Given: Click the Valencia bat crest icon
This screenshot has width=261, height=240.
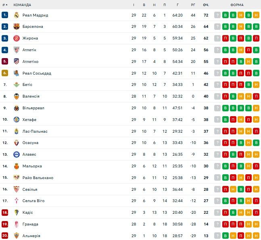Looking at the screenshot, I should click(17, 96).
